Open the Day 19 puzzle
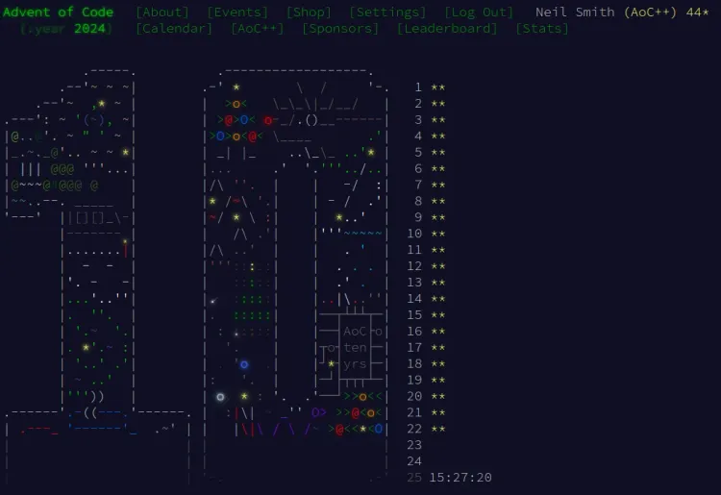721x495 pixels. pyautogui.click(x=426, y=380)
